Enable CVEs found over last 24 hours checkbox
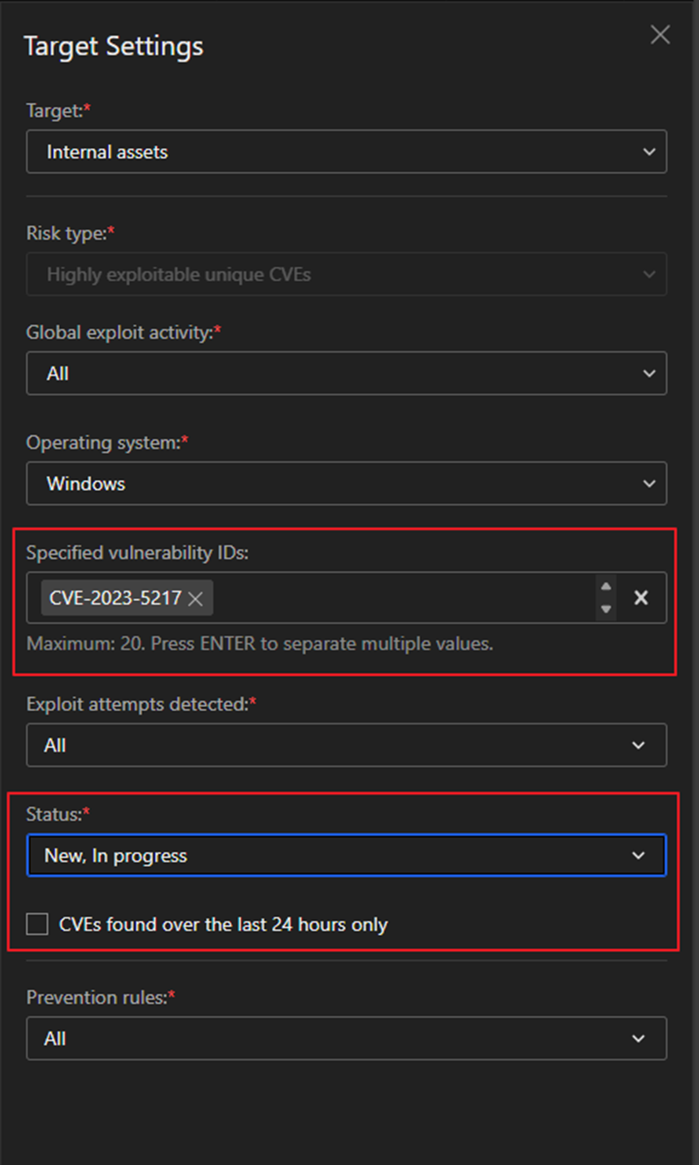 pos(37,924)
